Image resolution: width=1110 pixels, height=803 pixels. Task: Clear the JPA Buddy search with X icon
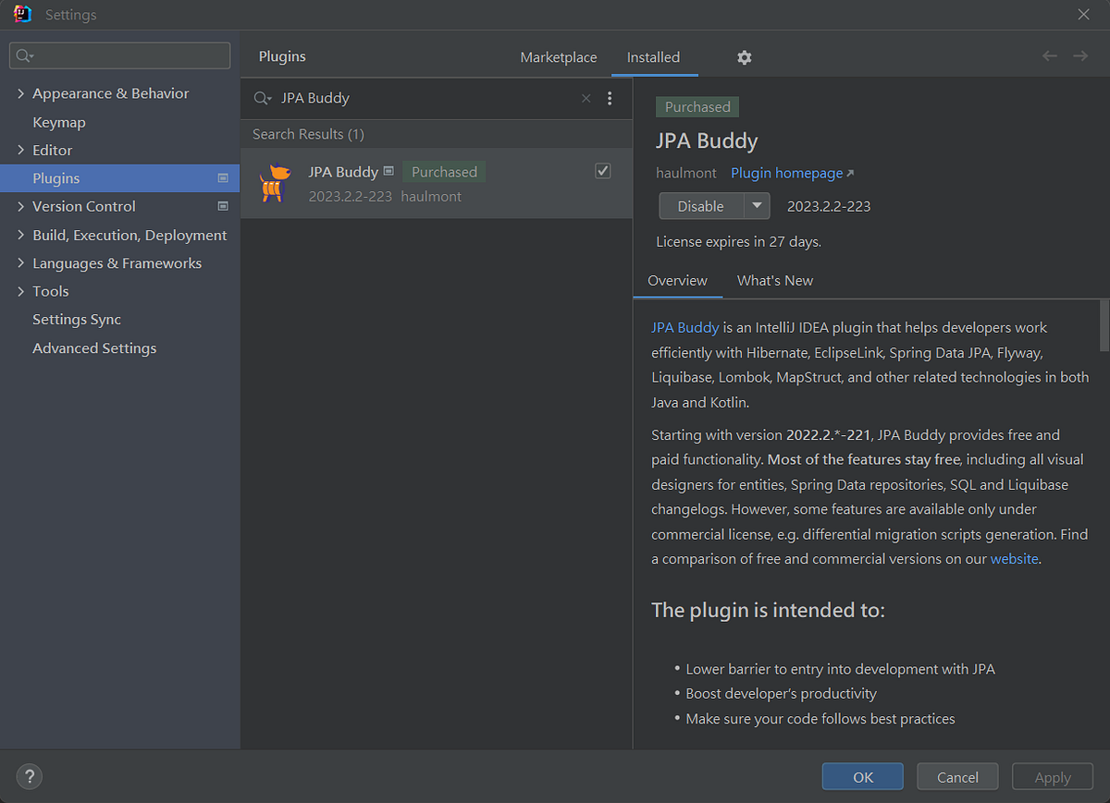[x=586, y=97]
